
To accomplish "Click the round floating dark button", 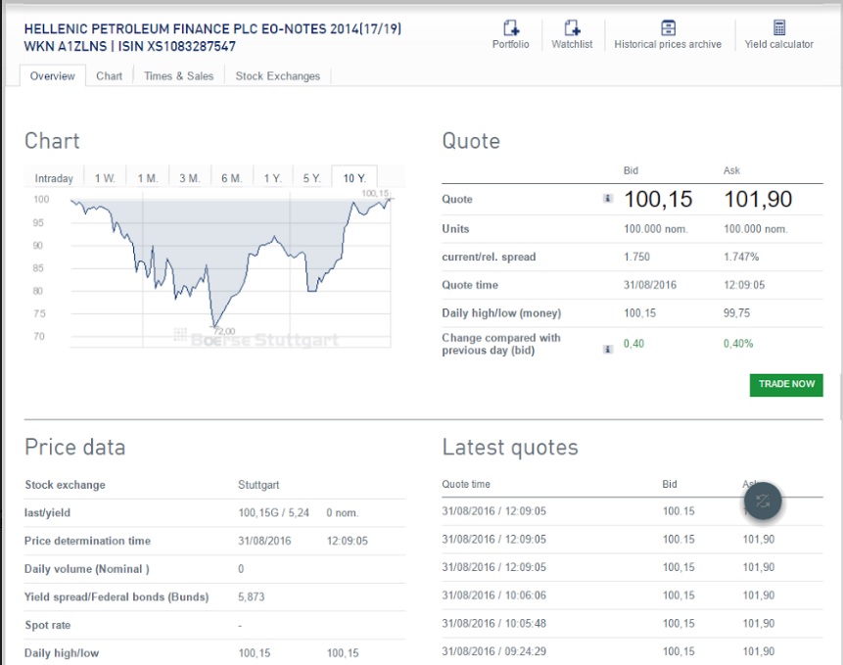I will [x=763, y=500].
